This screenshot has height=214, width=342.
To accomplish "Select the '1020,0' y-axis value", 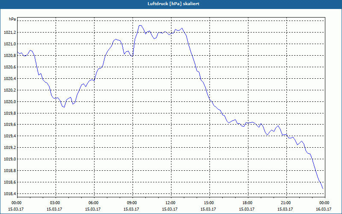I will pyautogui.click(x=10, y=102).
